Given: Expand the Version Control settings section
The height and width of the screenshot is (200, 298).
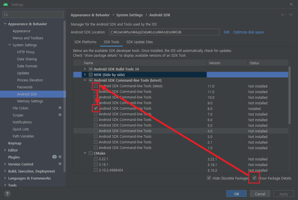Looking at the screenshot, I should pos(5,164).
